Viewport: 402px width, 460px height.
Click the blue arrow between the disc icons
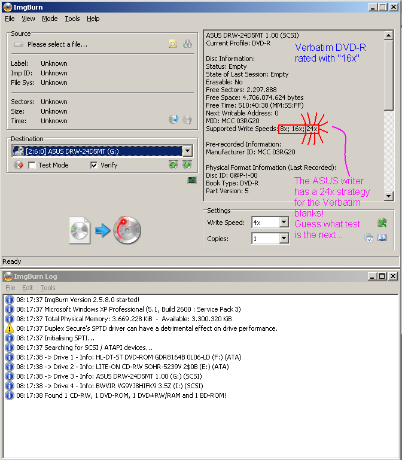click(x=102, y=230)
